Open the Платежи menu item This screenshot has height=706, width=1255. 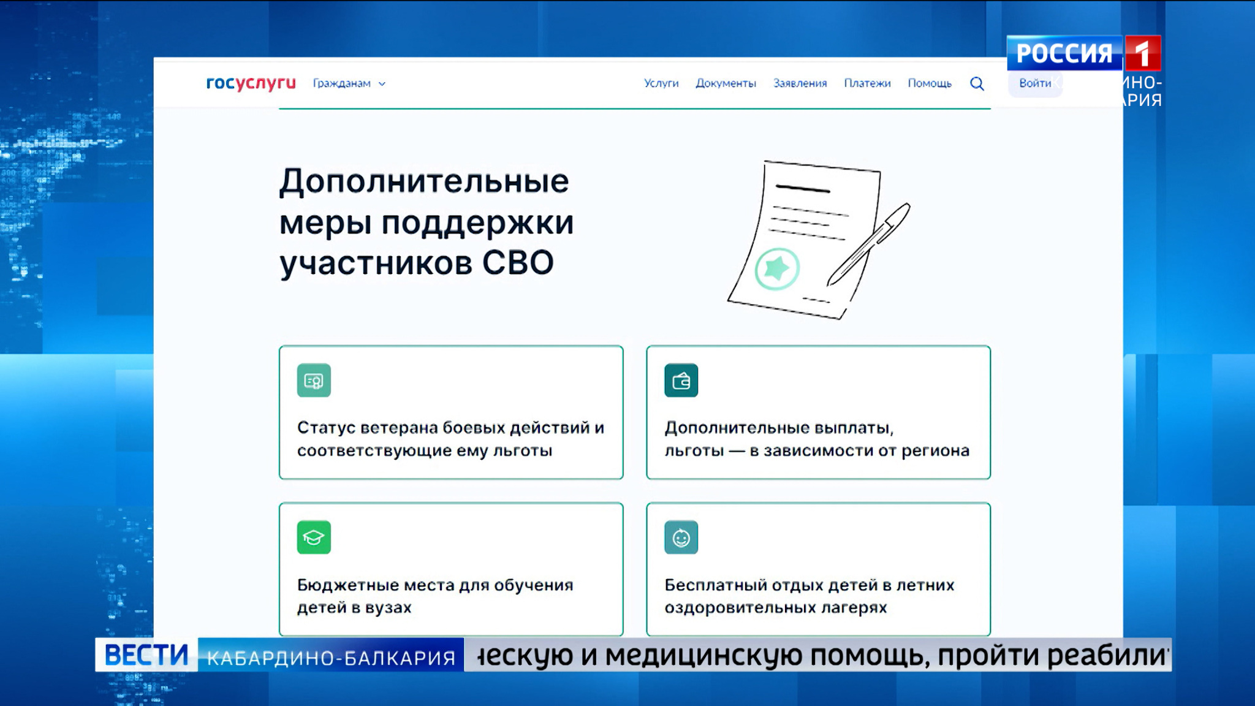[867, 83]
